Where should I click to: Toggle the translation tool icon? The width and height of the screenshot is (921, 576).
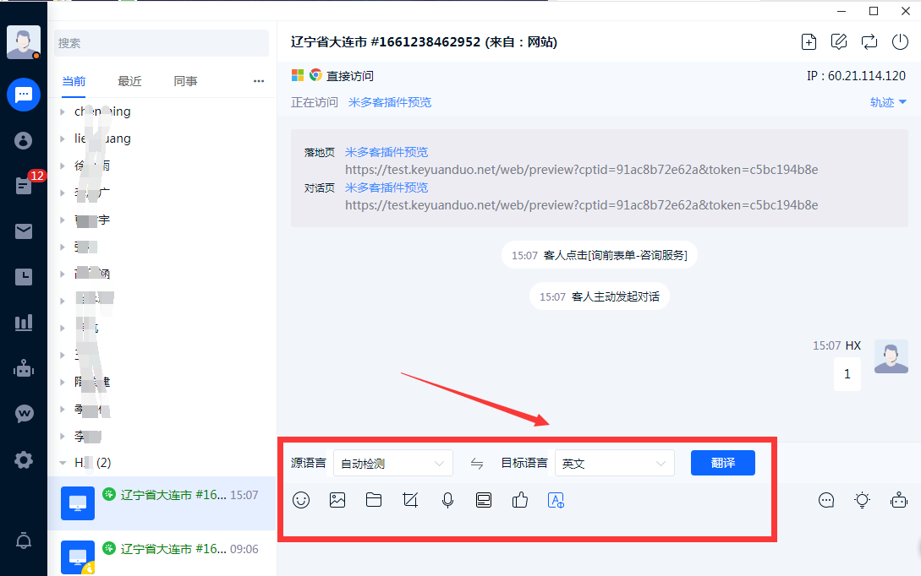click(556, 500)
